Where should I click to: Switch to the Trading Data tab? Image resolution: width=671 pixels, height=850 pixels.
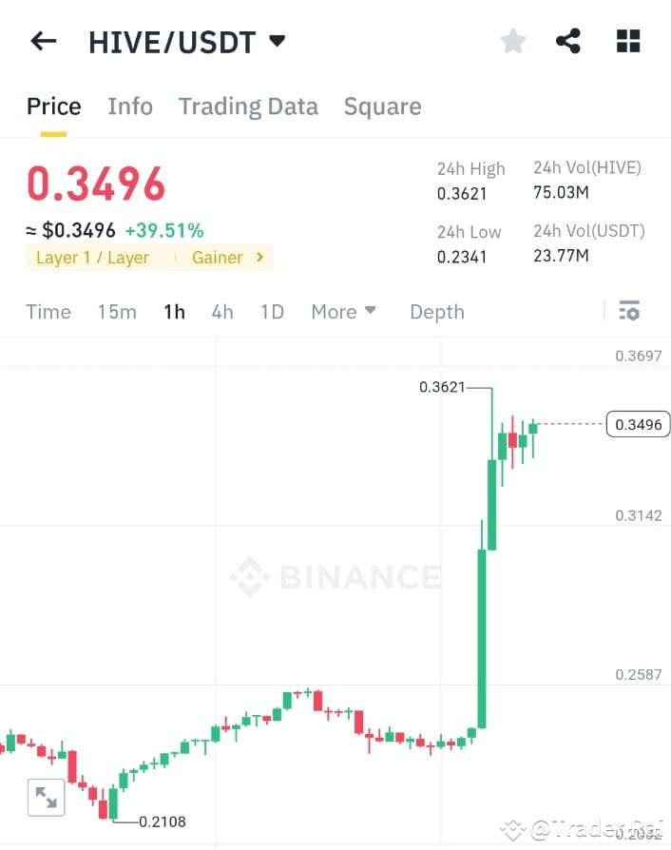(248, 106)
